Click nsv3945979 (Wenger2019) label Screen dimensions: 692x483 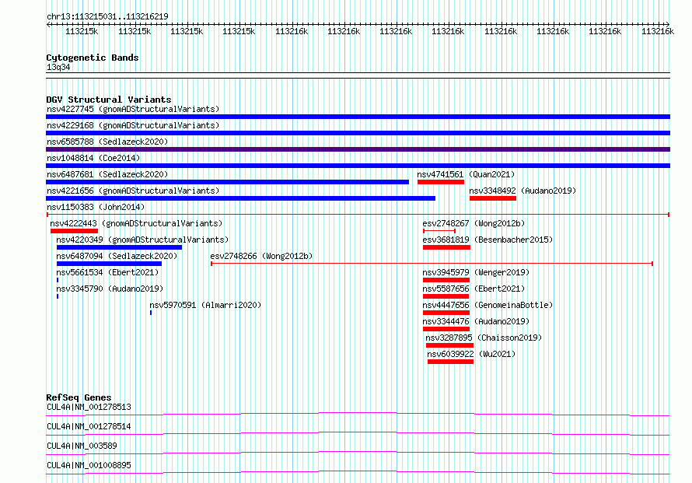(476, 272)
